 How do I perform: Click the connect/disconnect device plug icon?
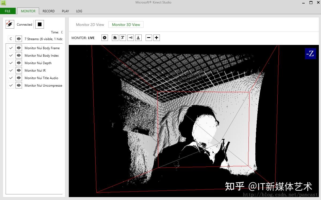point(10,24)
